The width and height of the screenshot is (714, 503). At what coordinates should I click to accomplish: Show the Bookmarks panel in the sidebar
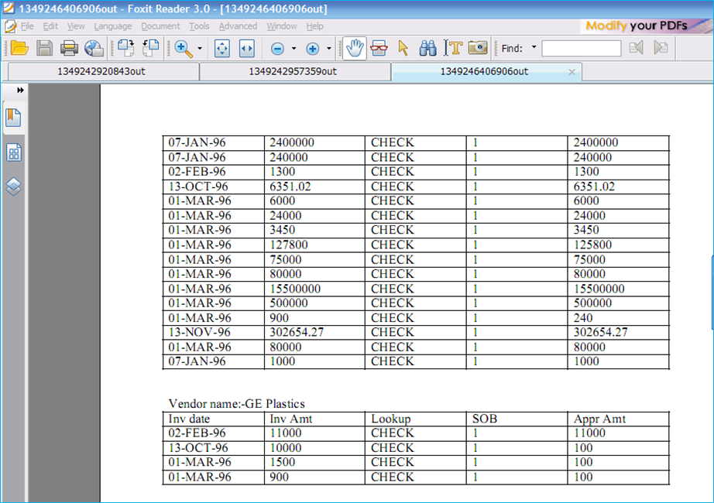click(x=13, y=116)
